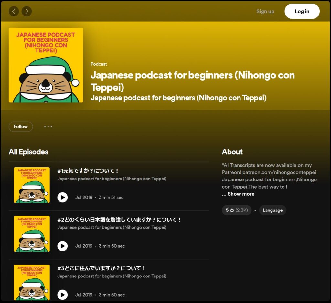Follow the podcast
331x303 pixels.
coord(20,126)
